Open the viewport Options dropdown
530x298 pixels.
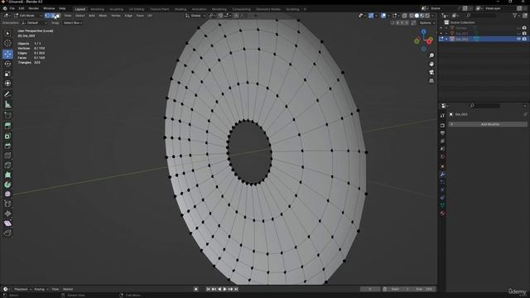pos(427,22)
